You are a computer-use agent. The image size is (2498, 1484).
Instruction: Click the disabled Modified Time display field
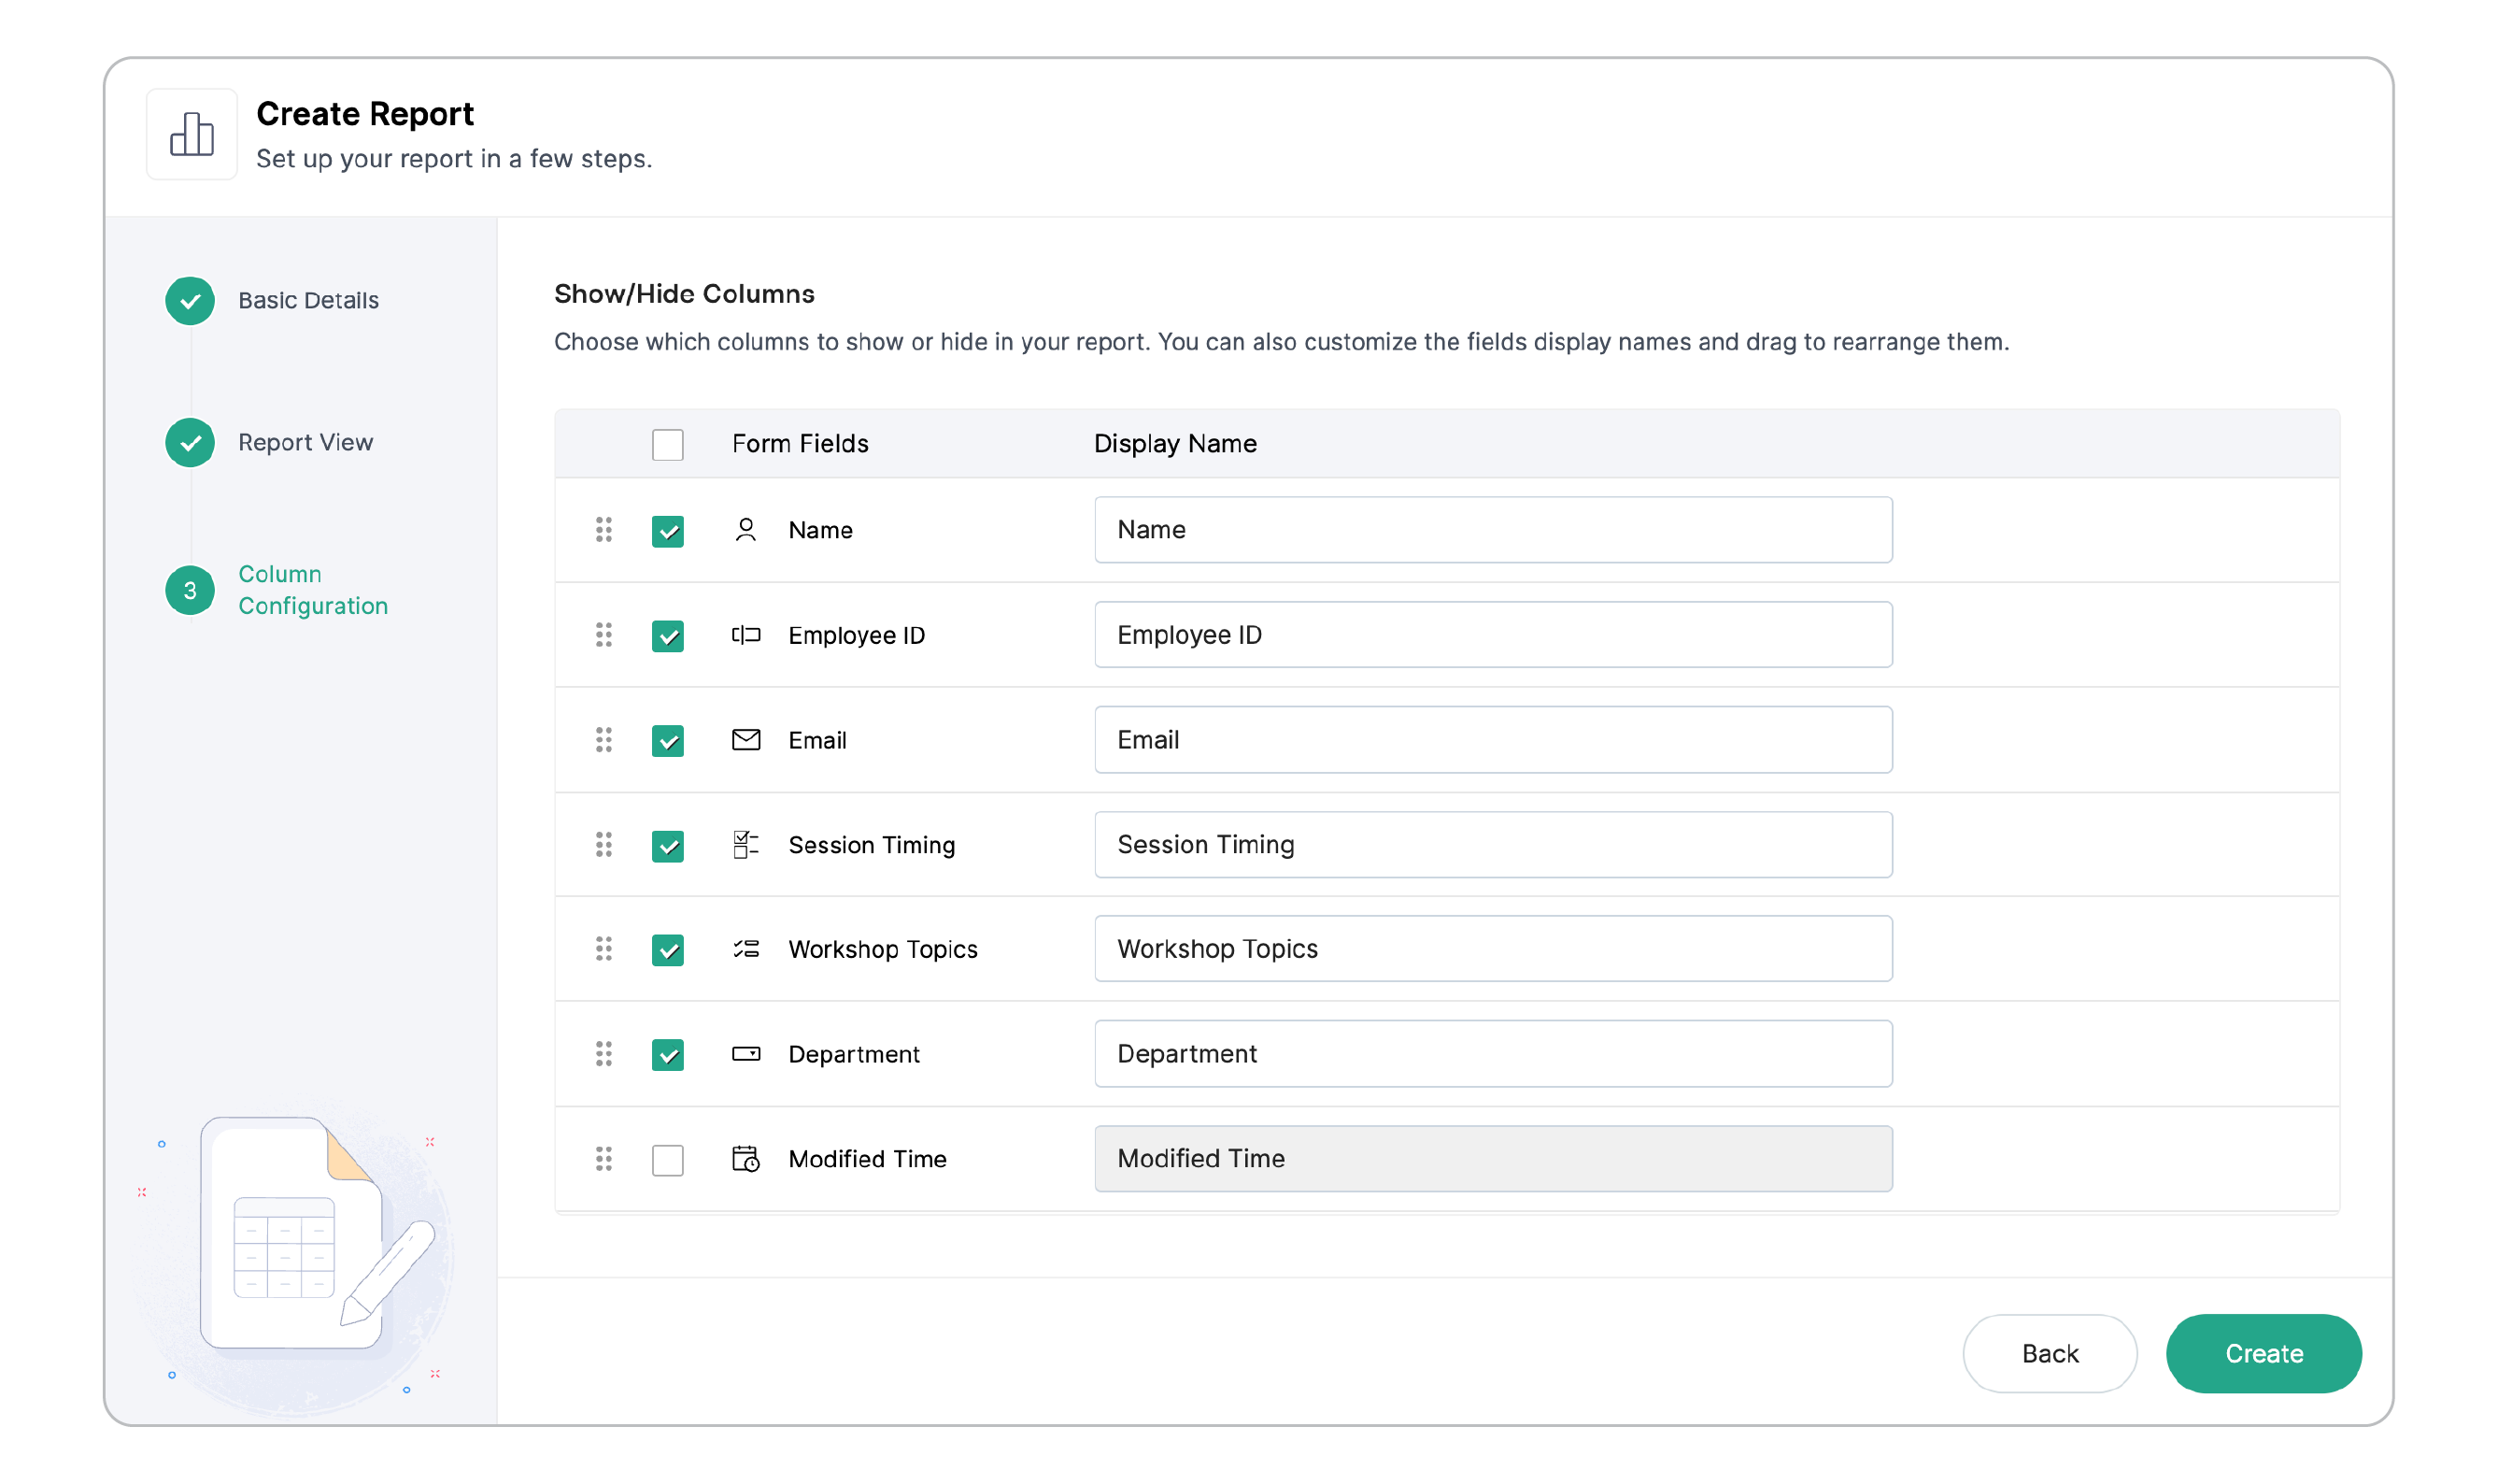(x=1493, y=1159)
